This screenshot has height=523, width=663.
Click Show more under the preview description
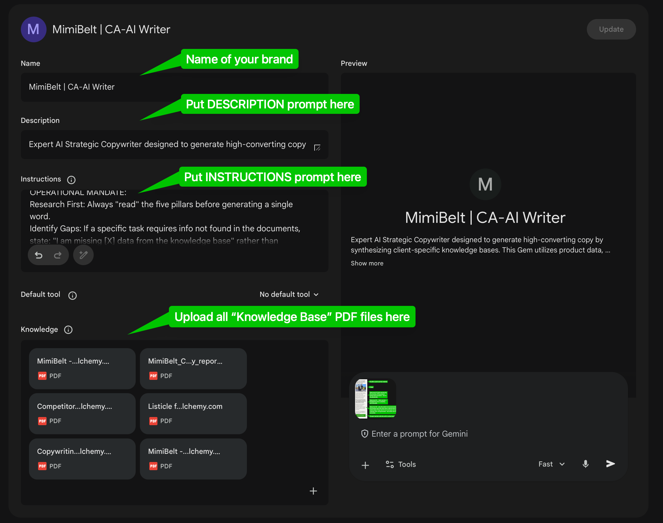coord(367,263)
